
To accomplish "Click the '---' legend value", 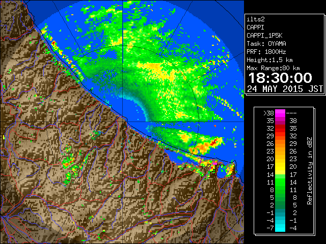I will [x=291, y=113].
